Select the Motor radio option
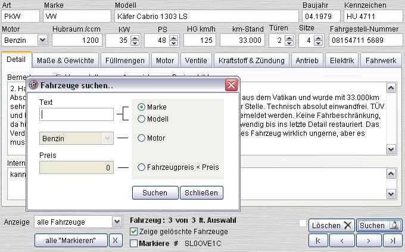The width and height of the screenshot is (405, 252). 142,138
